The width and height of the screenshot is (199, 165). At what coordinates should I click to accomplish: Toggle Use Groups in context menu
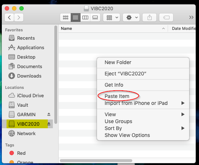143,121
